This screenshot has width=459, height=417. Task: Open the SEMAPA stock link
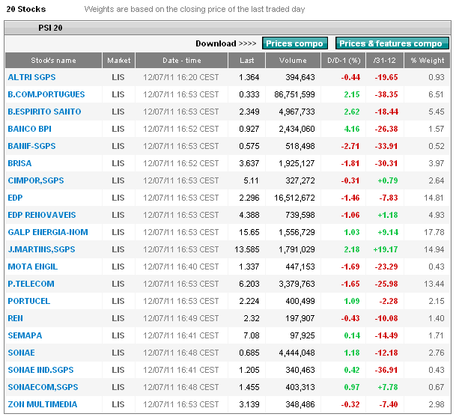(x=25, y=335)
